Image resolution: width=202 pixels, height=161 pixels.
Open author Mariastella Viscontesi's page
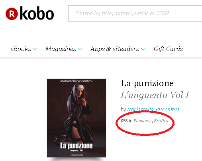[153, 110]
